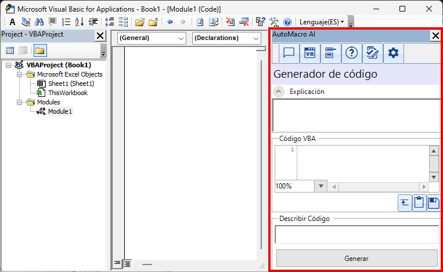This screenshot has width=443, height=272.
Task: Switch to Procedure View at editor bottom
Action: (x=117, y=263)
